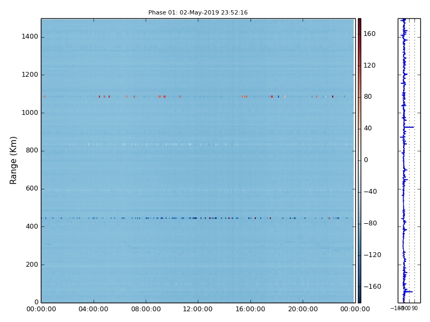This screenshot has height=322, width=430.
Task: Click the positive 80 colorbar label
Action: click(x=368, y=97)
